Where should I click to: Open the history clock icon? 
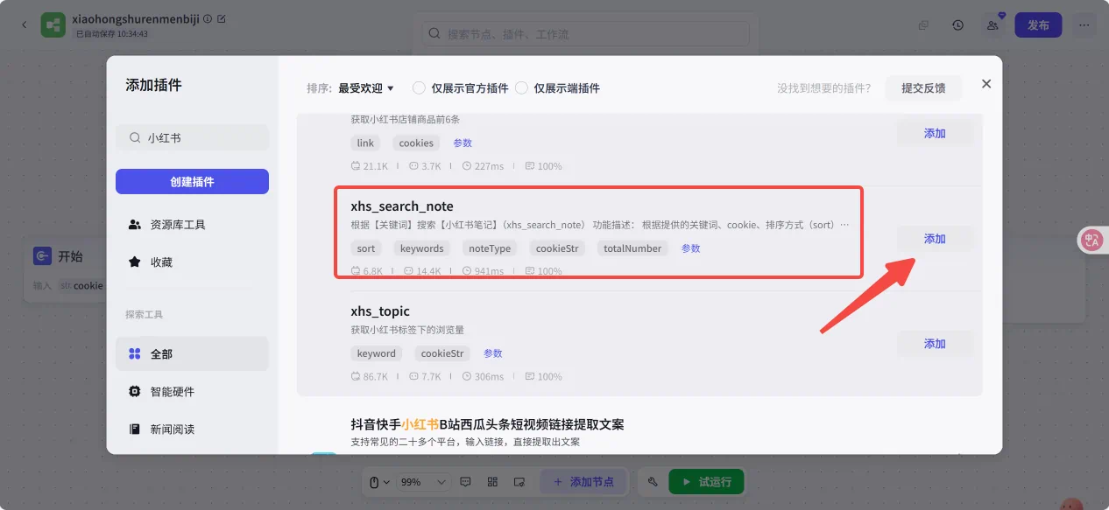(958, 25)
